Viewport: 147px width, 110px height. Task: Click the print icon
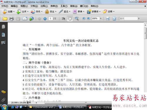tap(11, 19)
